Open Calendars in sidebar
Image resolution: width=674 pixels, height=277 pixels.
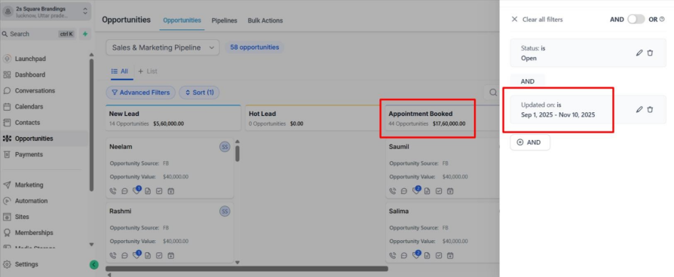click(29, 106)
